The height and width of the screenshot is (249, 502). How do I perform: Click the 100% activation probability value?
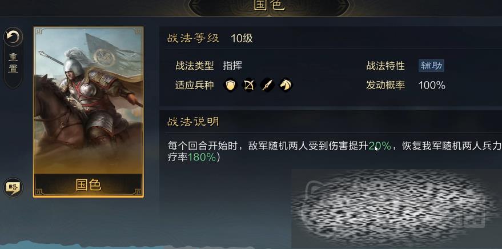tap(432, 85)
